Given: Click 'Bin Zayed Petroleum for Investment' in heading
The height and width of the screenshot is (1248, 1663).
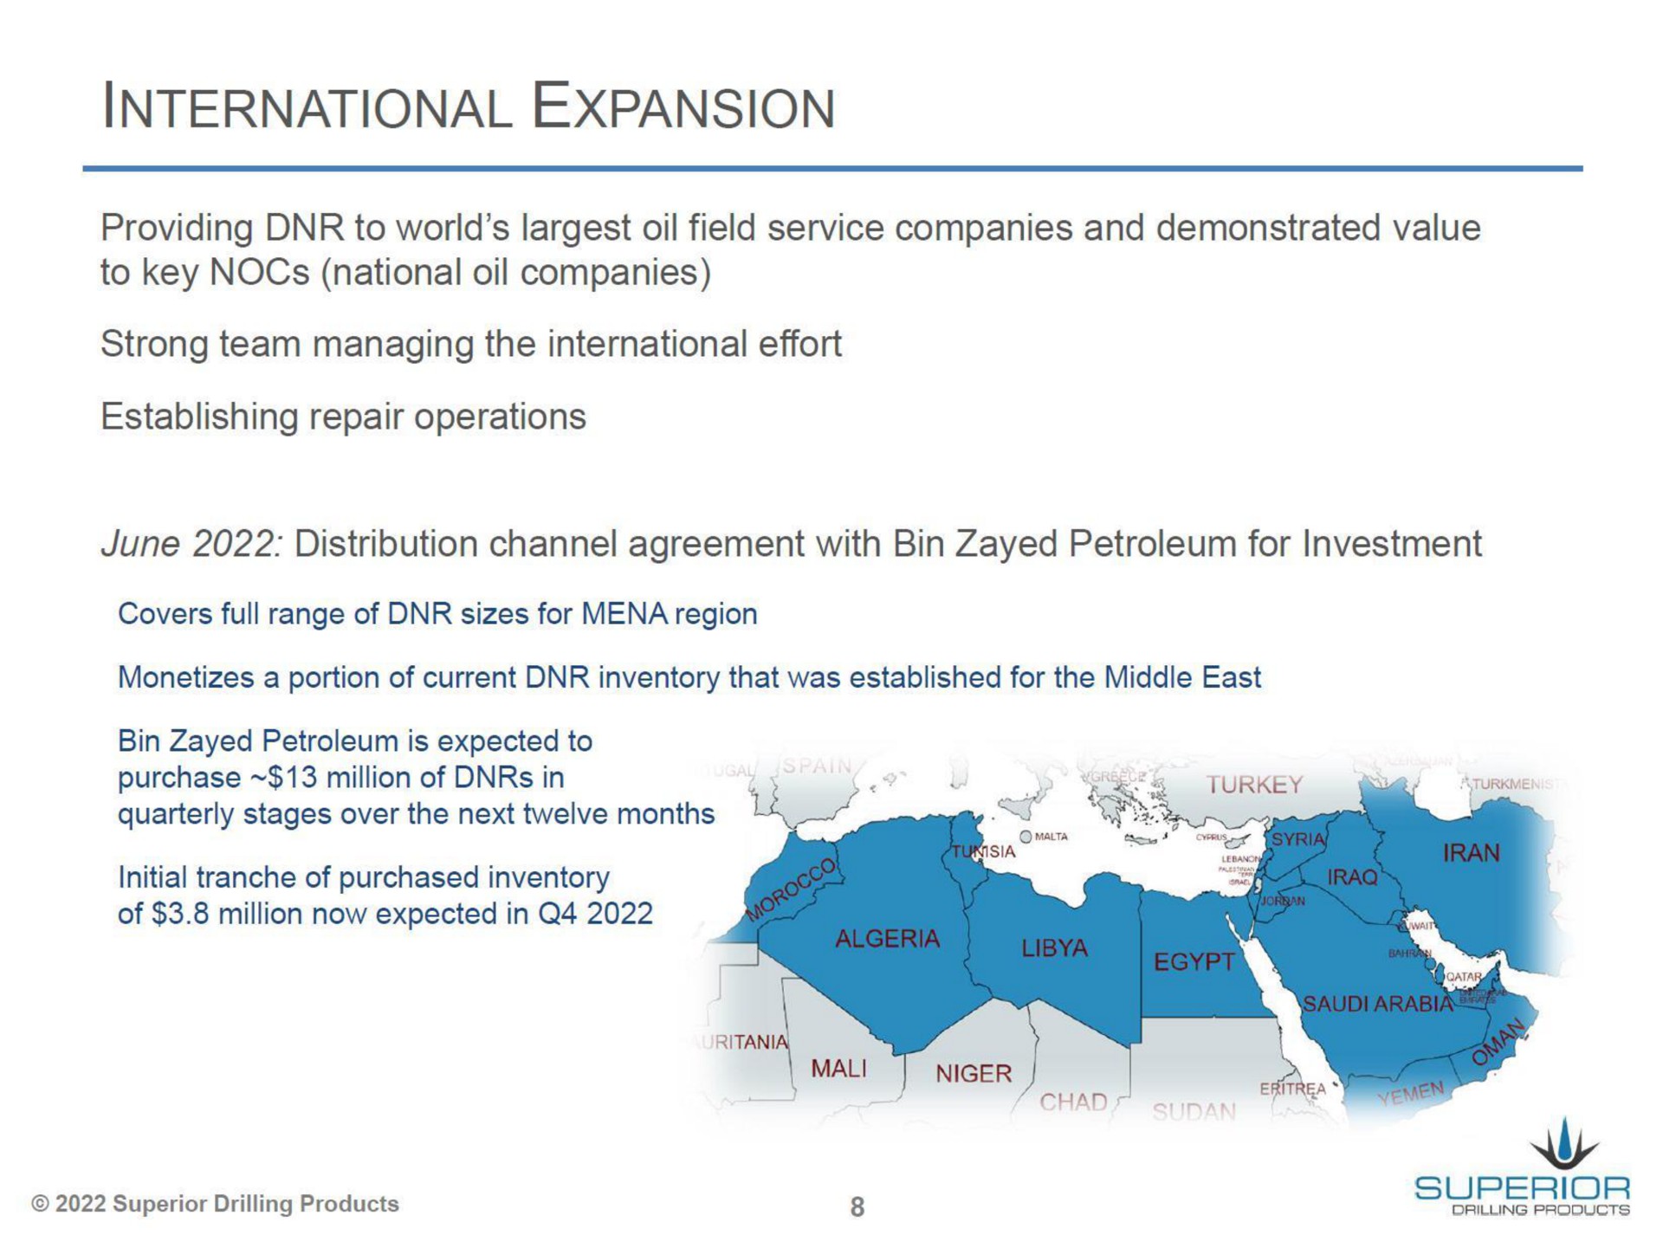Looking at the screenshot, I should (x=1187, y=545).
